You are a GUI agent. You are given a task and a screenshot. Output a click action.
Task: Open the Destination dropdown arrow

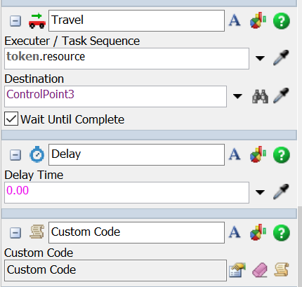tap(237, 96)
